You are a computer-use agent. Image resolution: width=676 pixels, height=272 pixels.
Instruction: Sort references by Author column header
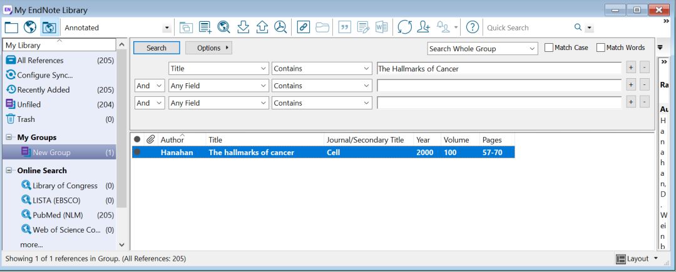tap(182, 139)
